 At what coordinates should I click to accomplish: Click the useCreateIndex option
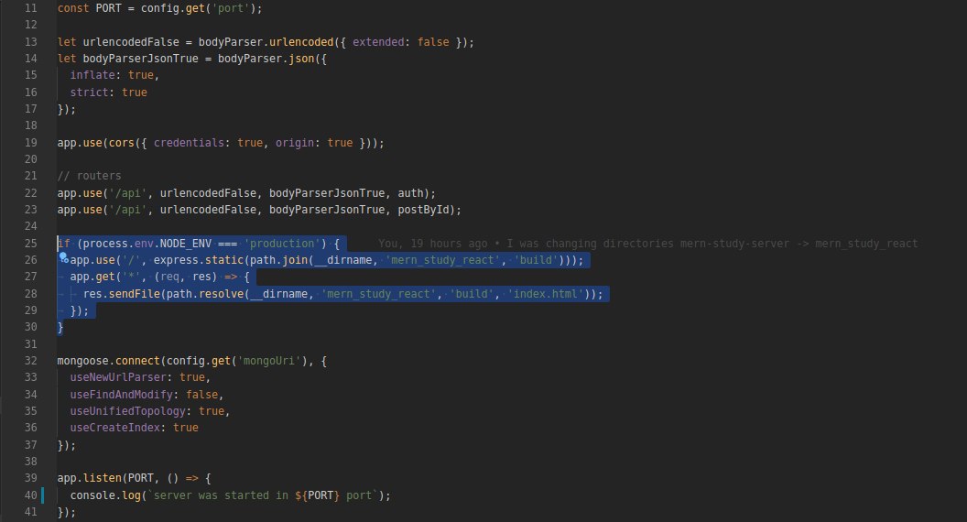[115, 428]
